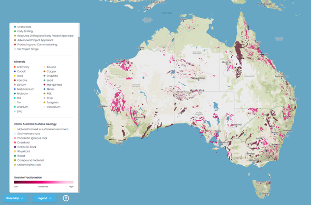
Task: Click the Granite Fractionation heading
Action: tap(28, 178)
